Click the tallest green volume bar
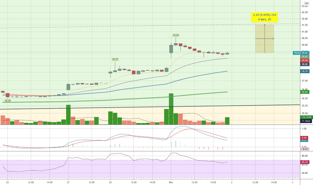This screenshot has height=185, width=313. coord(171,109)
